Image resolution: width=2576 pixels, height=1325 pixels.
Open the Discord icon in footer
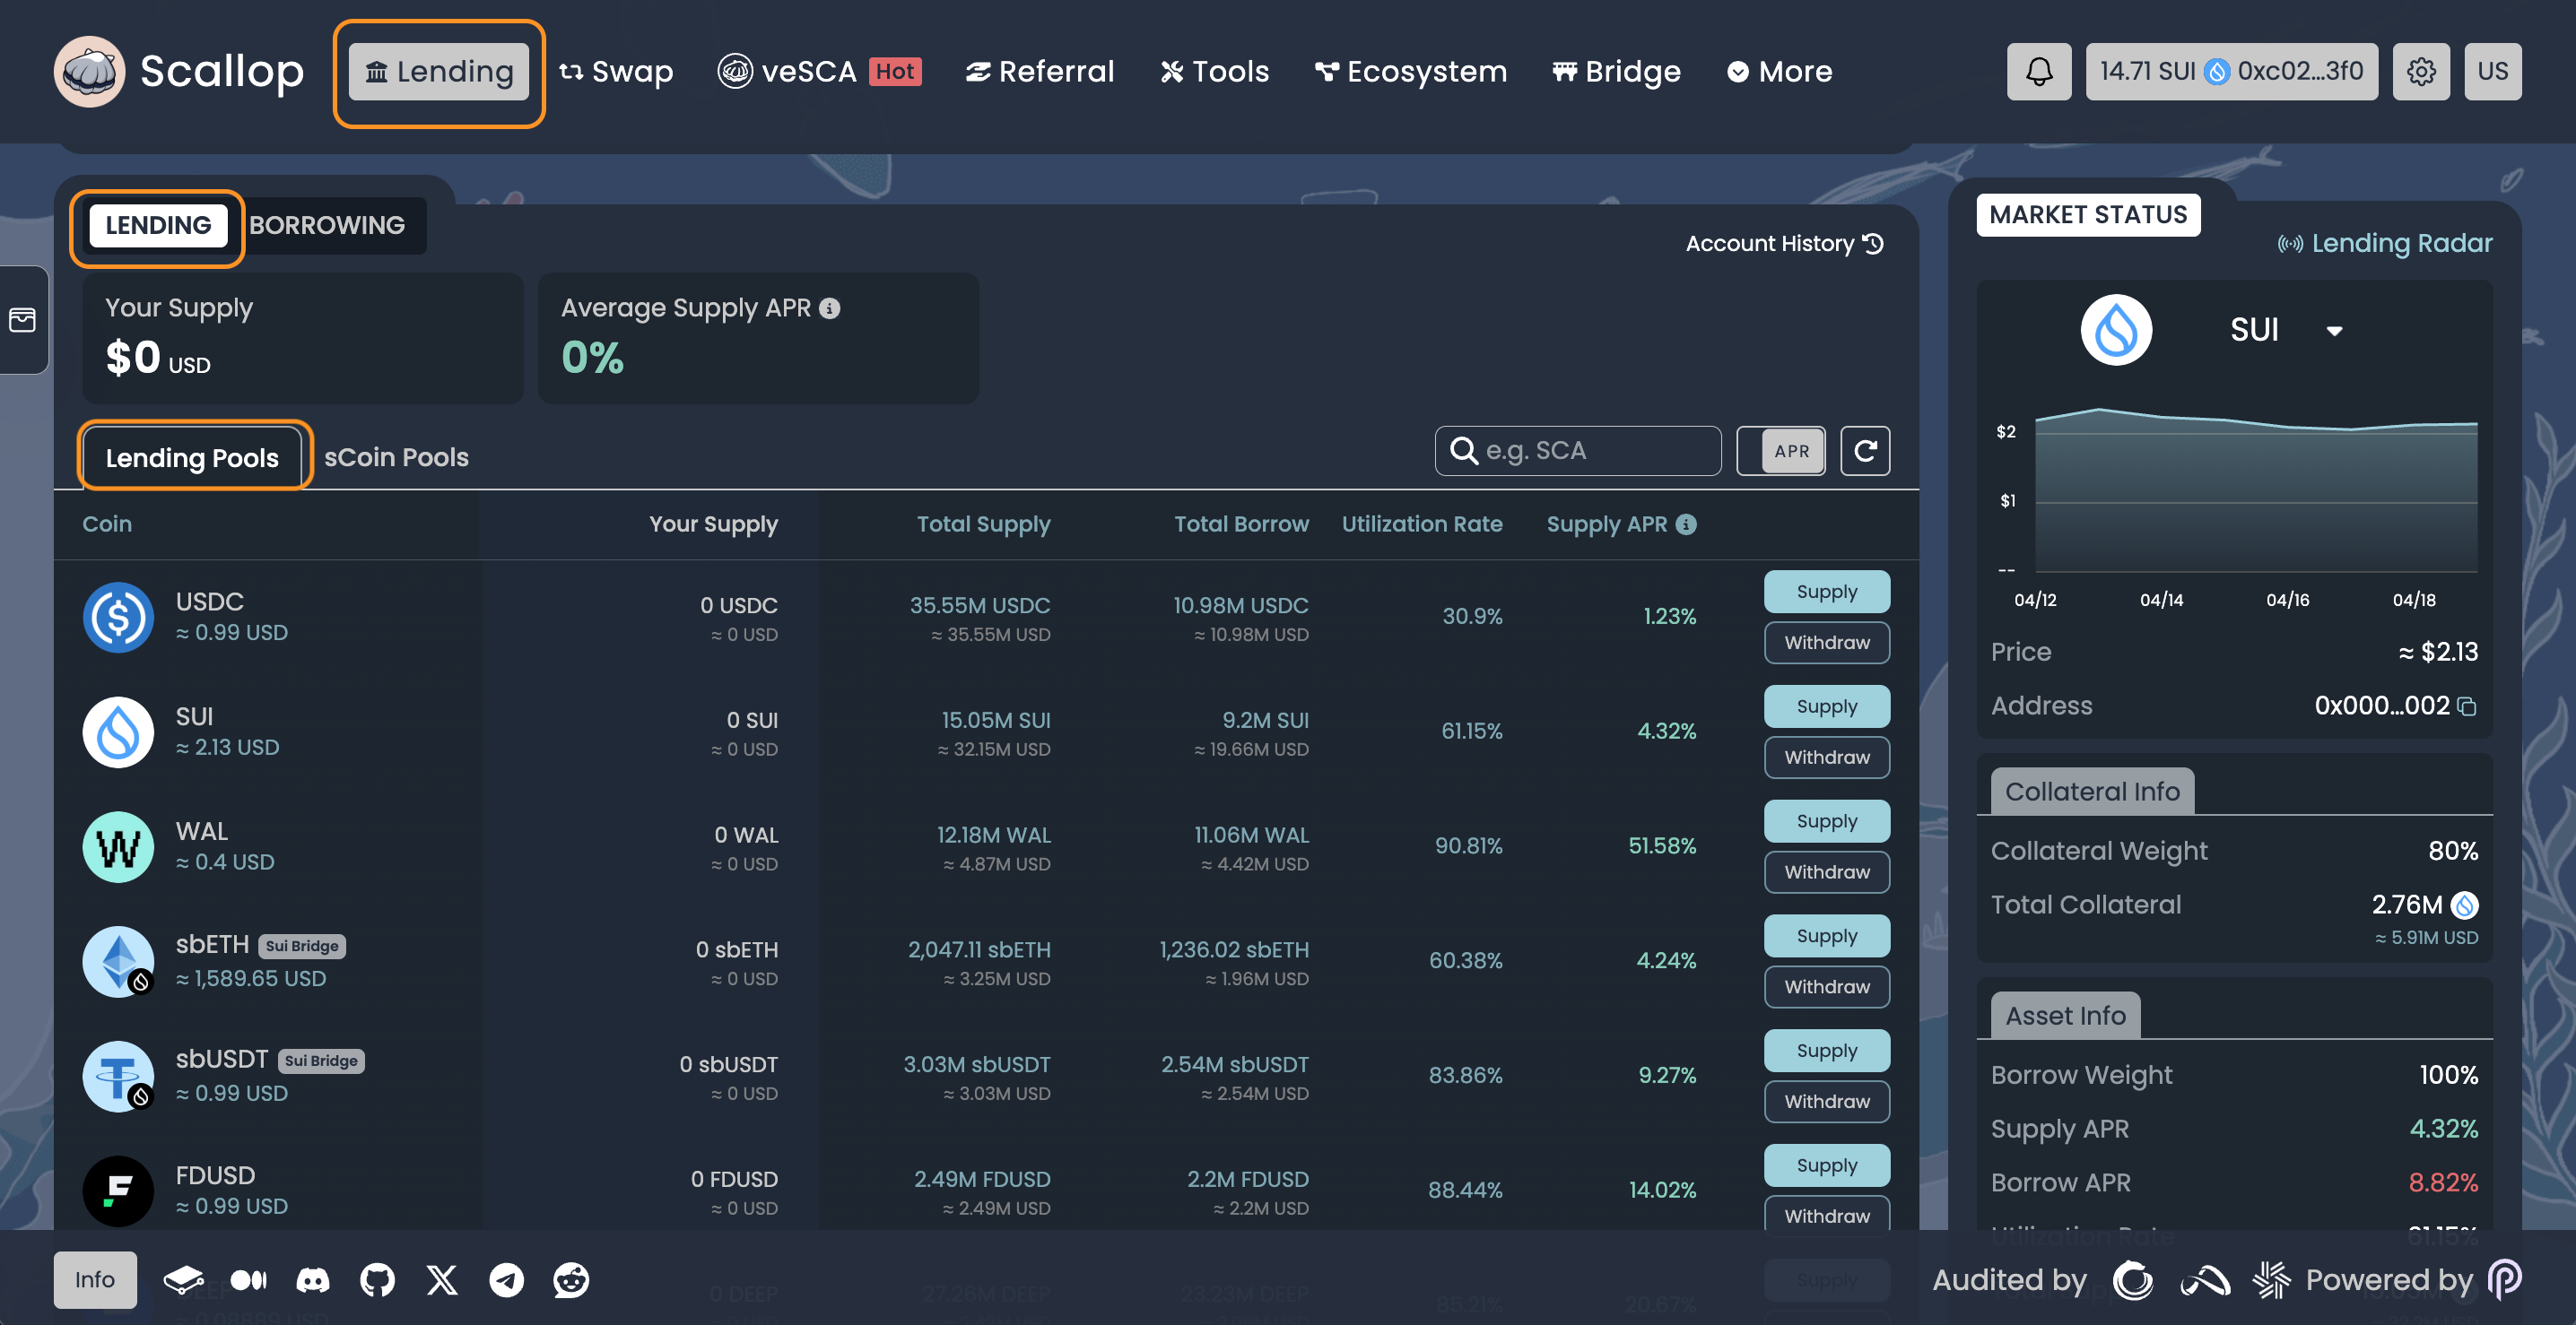tap(313, 1280)
